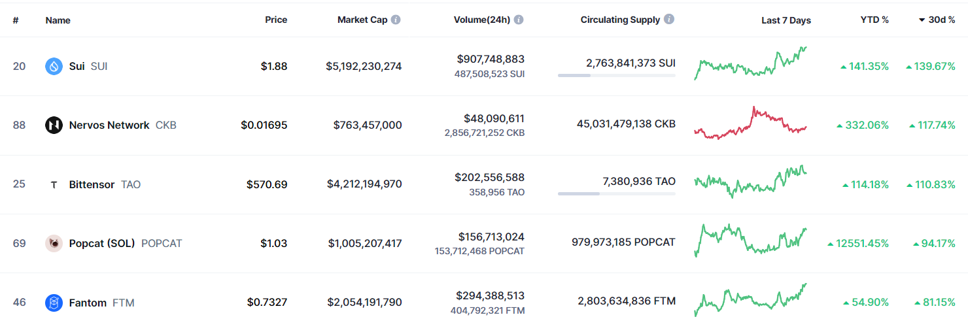Image resolution: width=968 pixels, height=332 pixels.
Task: Click Fantom market cap $2,054,191,790
Action: tap(365, 303)
